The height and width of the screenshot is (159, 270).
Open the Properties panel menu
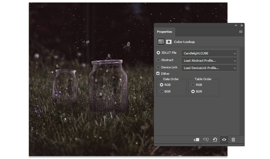(241, 31)
